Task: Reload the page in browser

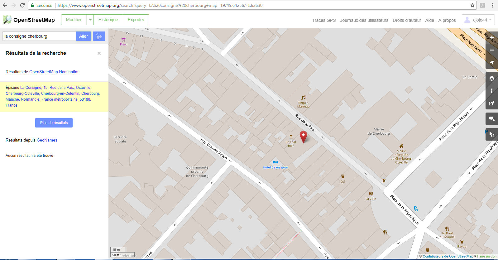Action: (22, 5)
